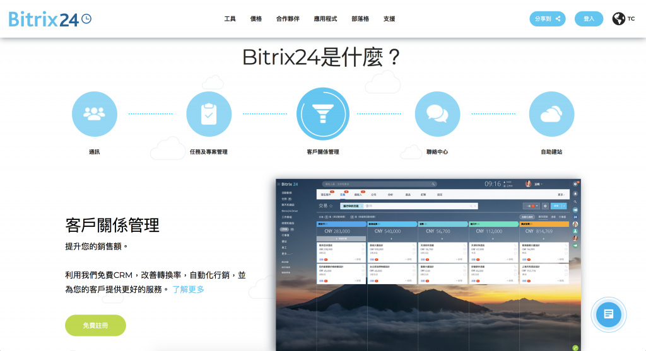Click the 登入 login button
Screen dimensions: 646x351
pos(589,19)
